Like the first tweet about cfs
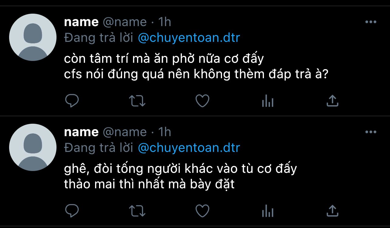Screen dimensions: 390x228 [202, 101]
